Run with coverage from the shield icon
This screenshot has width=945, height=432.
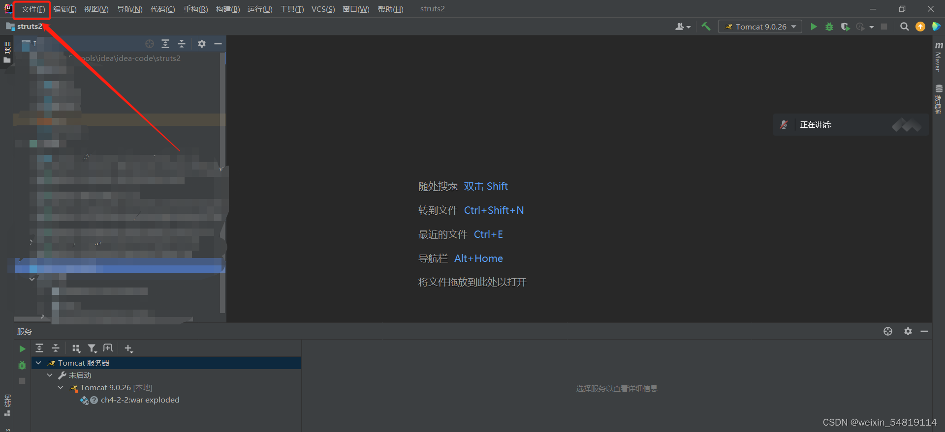coord(845,27)
